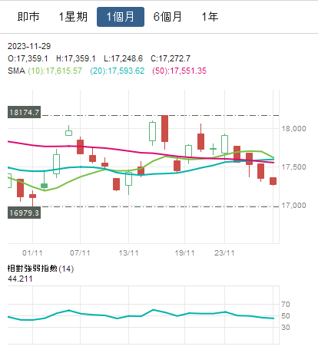
Task: Click the 16979.3 low price label
Action: [x=24, y=213]
